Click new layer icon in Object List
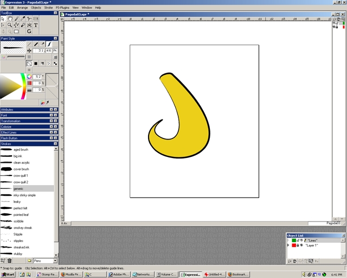 (289, 261)
